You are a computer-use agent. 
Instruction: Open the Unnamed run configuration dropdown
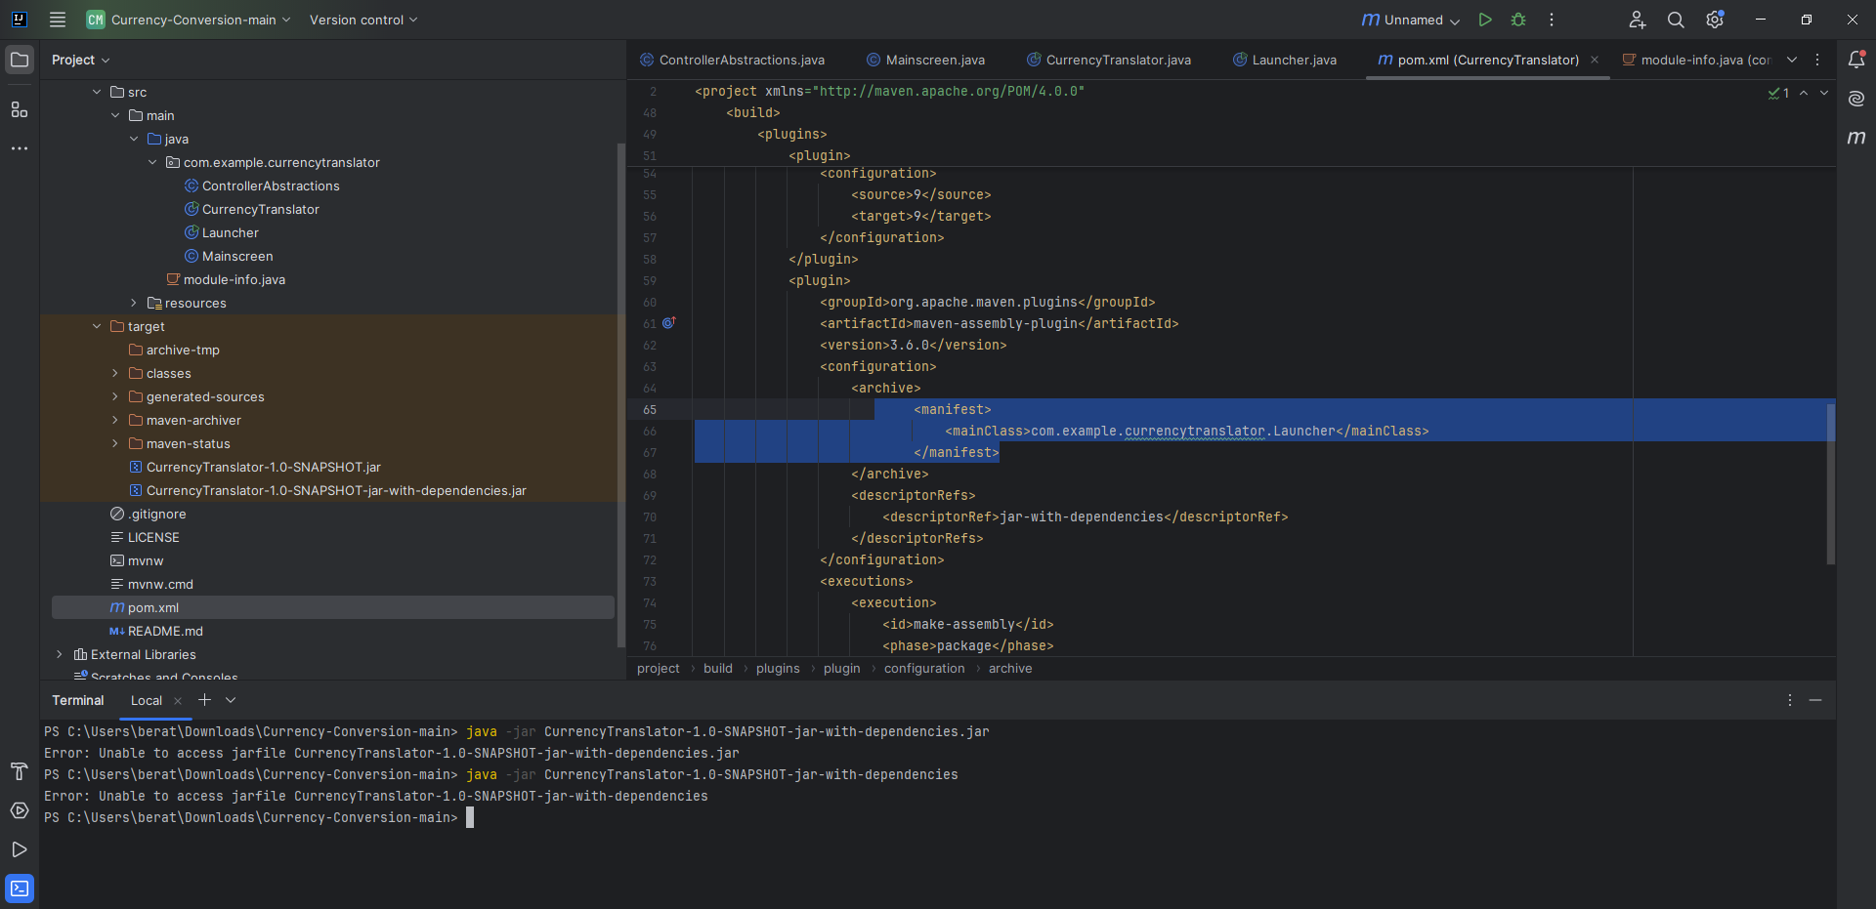(x=1411, y=20)
